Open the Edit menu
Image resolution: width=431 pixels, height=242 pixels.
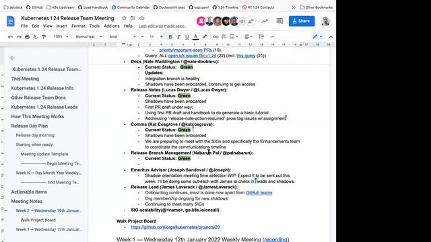tap(35, 26)
